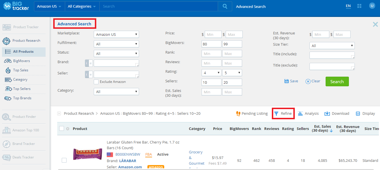The image size is (380, 170).
Task: Toggle Brand include 'i' switch
Action: (x=87, y=63)
